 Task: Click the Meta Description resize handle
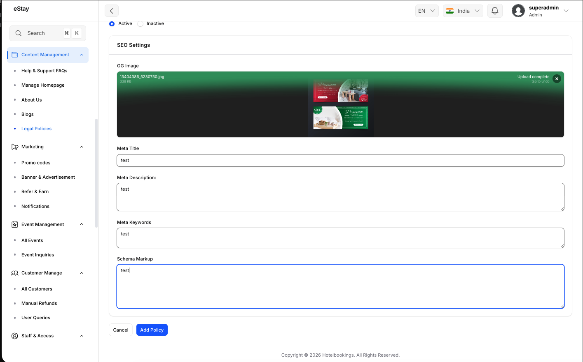tap(562, 209)
